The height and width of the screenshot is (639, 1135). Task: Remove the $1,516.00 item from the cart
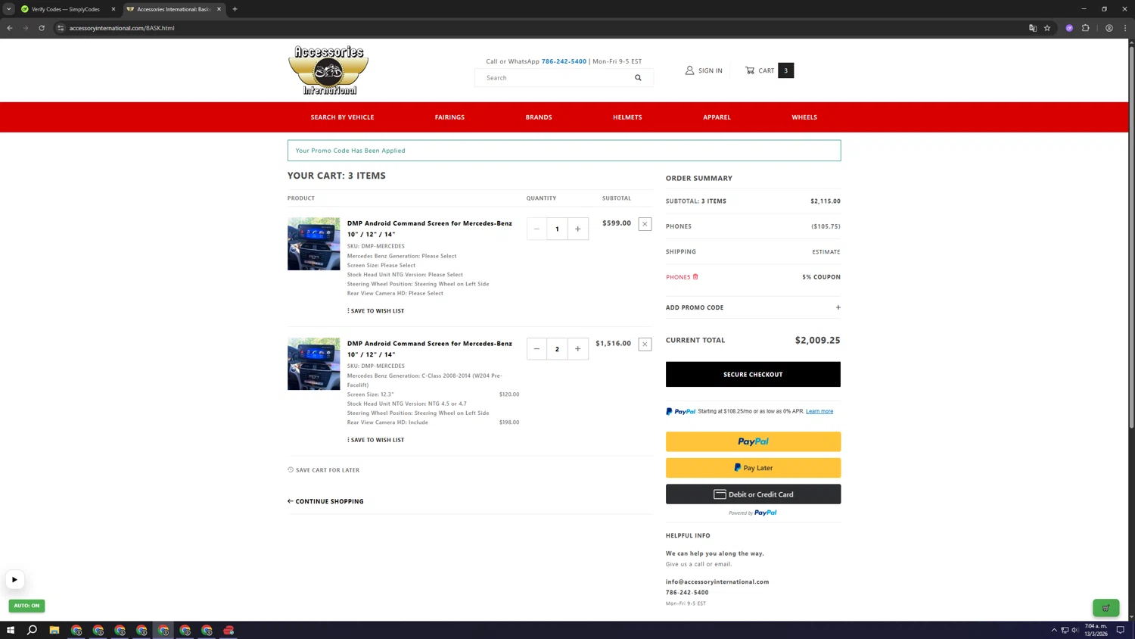pyautogui.click(x=645, y=344)
